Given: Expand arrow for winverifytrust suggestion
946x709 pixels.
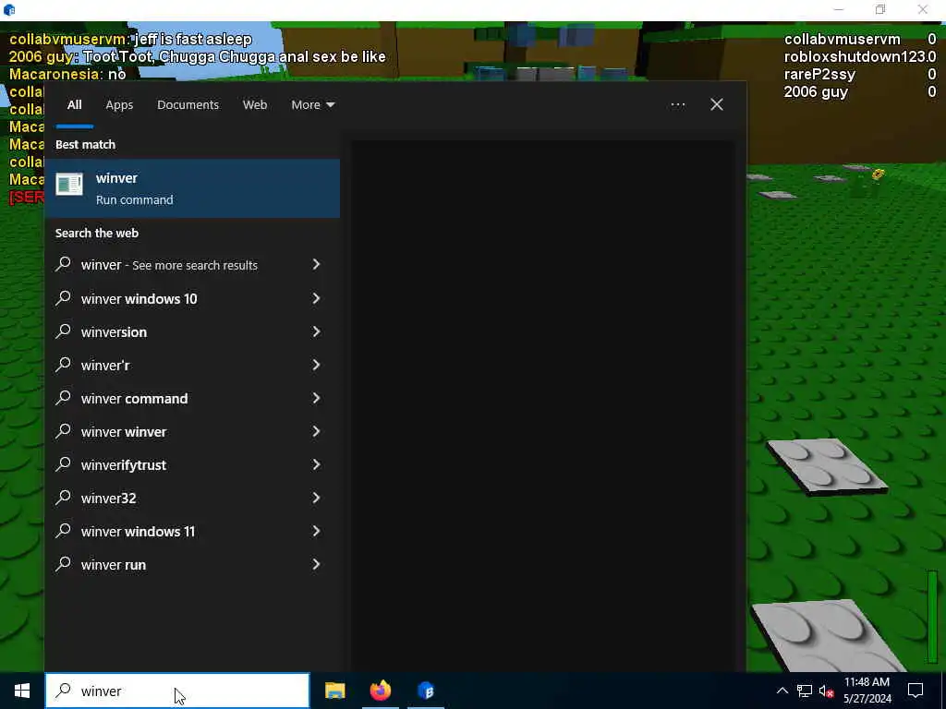Looking at the screenshot, I should tap(316, 464).
